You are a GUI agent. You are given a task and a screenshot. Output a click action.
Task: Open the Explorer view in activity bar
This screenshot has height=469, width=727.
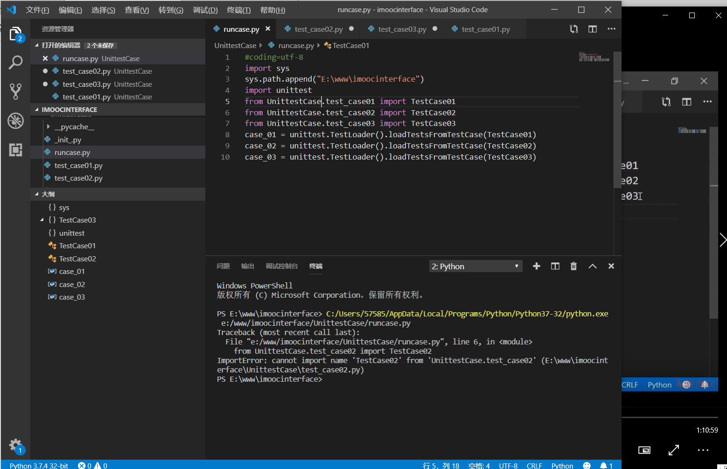tap(15, 34)
